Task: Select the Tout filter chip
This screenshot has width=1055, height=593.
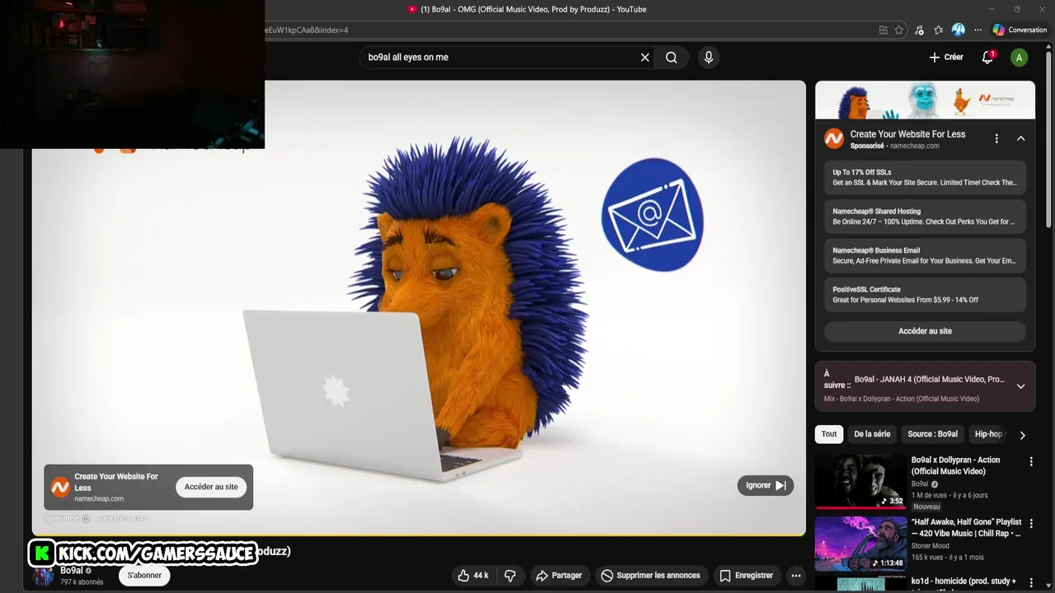Action: [x=829, y=434]
